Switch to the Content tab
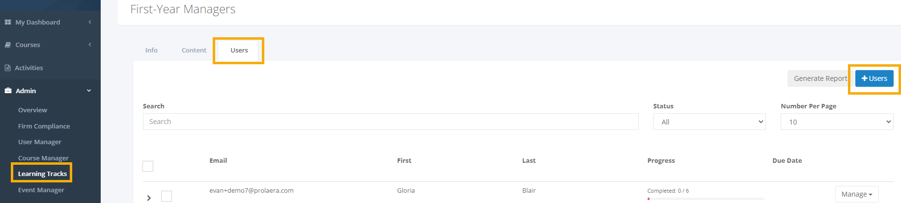This screenshot has width=901, height=203. tap(194, 50)
